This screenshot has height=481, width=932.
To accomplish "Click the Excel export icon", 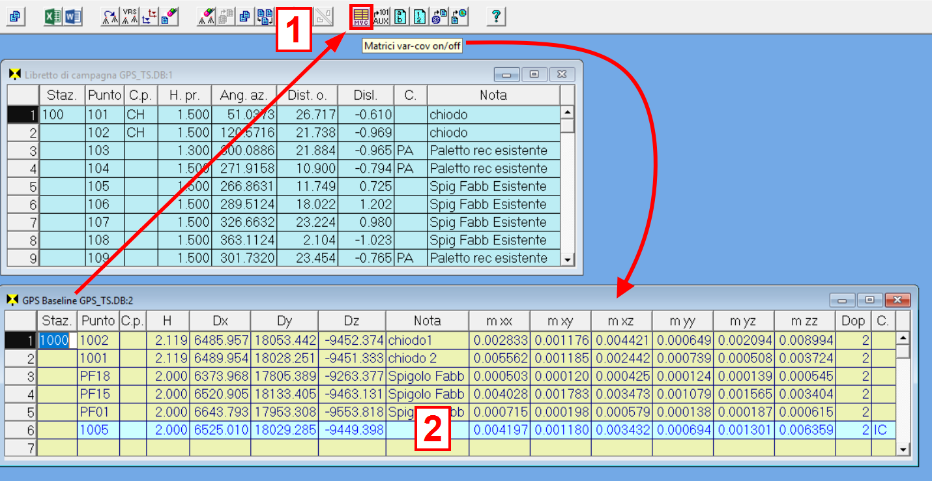I will [52, 16].
